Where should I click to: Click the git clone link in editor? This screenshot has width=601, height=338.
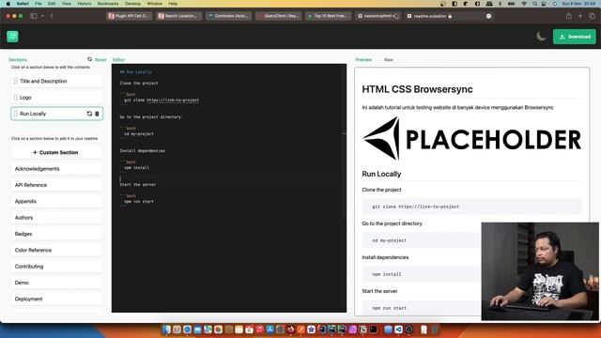tap(173, 100)
